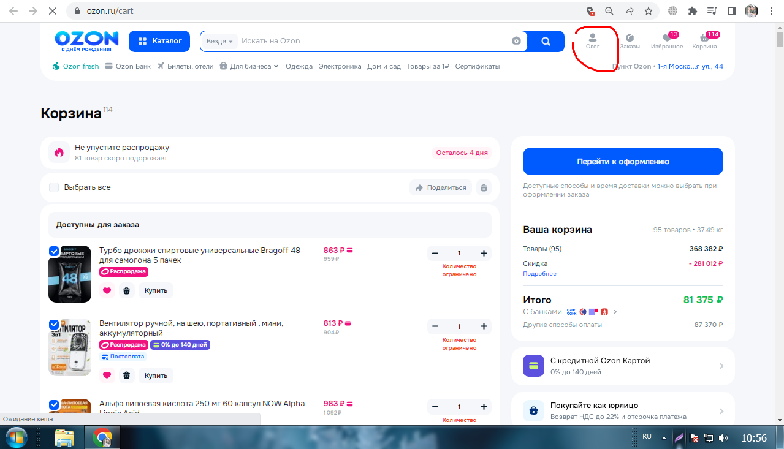Decrease quantity of Альфа липоевая кислота
This screenshot has height=449, width=784.
[435, 407]
